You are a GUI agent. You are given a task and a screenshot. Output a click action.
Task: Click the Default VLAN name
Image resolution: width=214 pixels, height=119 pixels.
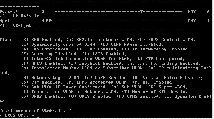point(9,11)
